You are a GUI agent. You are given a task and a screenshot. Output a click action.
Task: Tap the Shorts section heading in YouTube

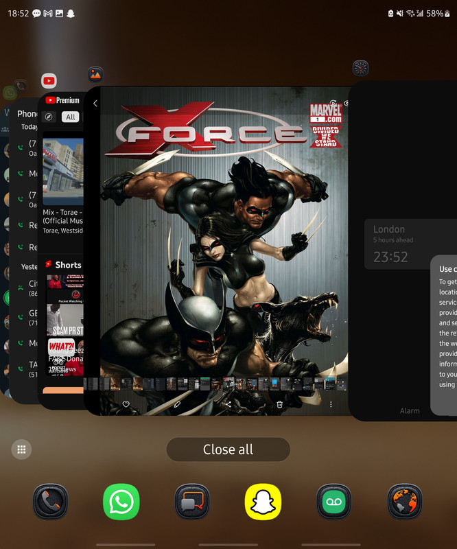[69, 265]
